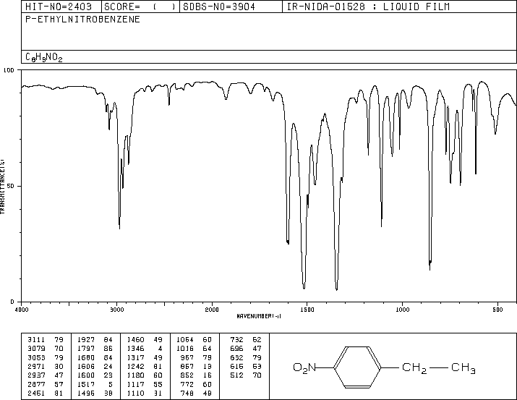Click the 100 transmittance axis label
This screenshot has height=400, width=517.
tap(9, 70)
